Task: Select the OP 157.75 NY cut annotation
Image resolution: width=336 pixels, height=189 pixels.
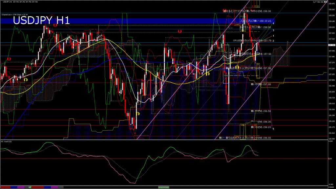Action: click(x=252, y=41)
